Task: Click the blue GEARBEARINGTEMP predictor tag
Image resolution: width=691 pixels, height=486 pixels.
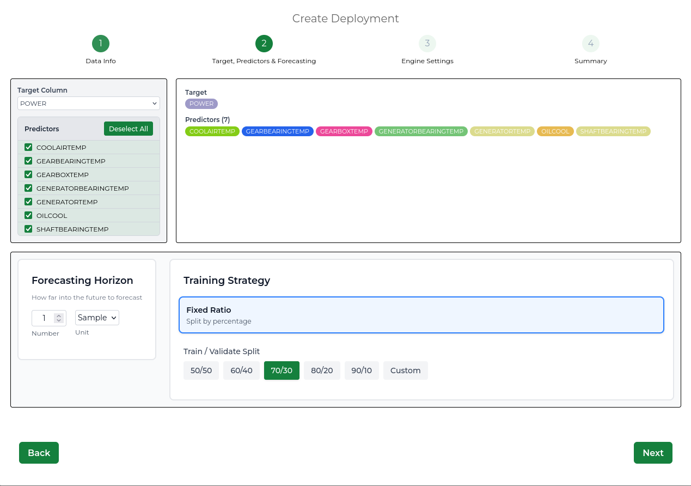Action: 278,131
